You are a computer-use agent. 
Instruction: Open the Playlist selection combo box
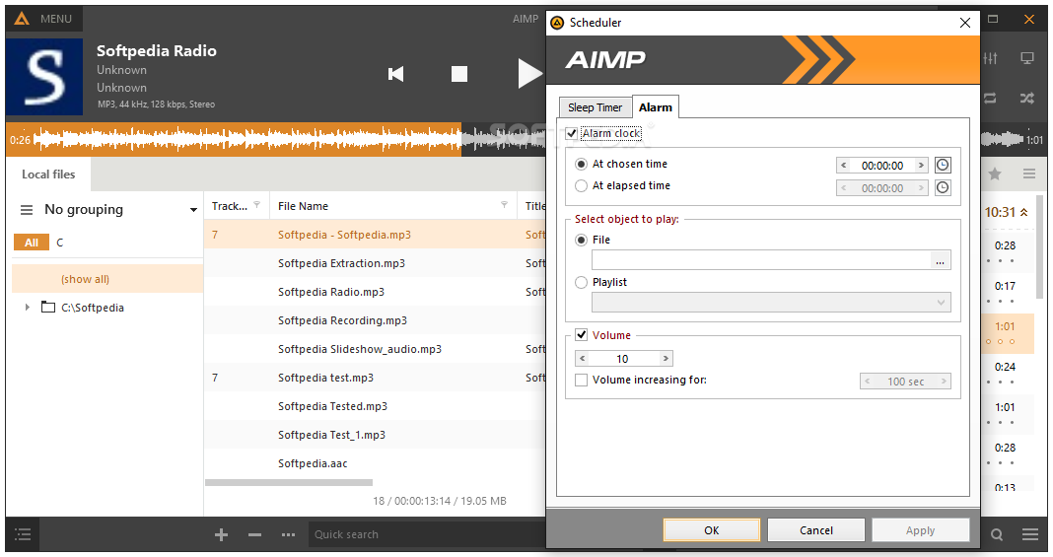[771, 302]
